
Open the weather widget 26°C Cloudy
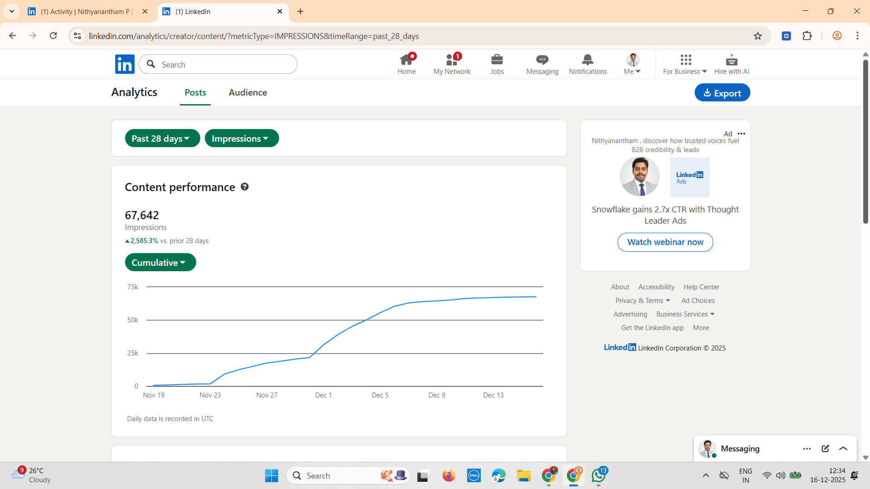[31, 475]
